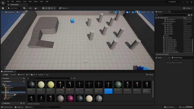Add a new collection with plus icon
The height and width of the screenshot is (109, 194).
21,103
